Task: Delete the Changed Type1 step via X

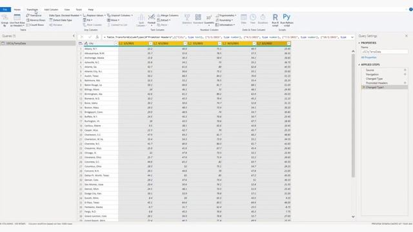Action: [x=364, y=88]
